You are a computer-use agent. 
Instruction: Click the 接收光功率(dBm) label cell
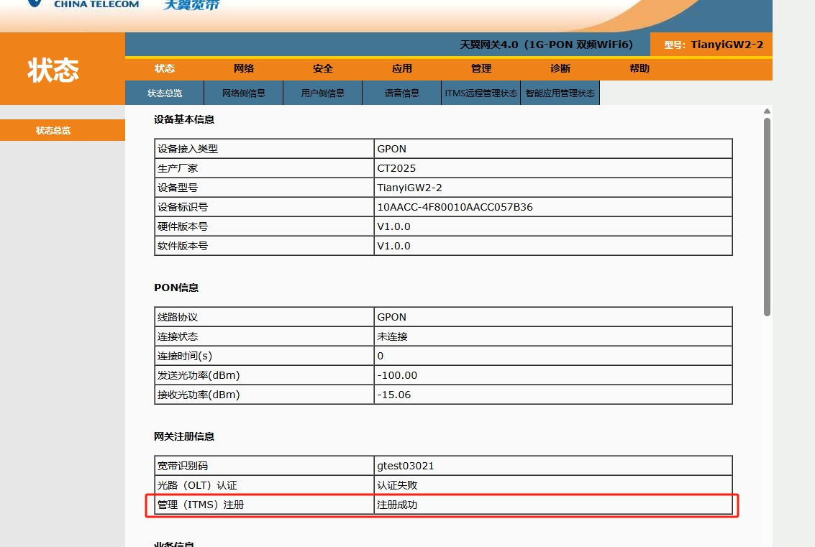(264, 395)
